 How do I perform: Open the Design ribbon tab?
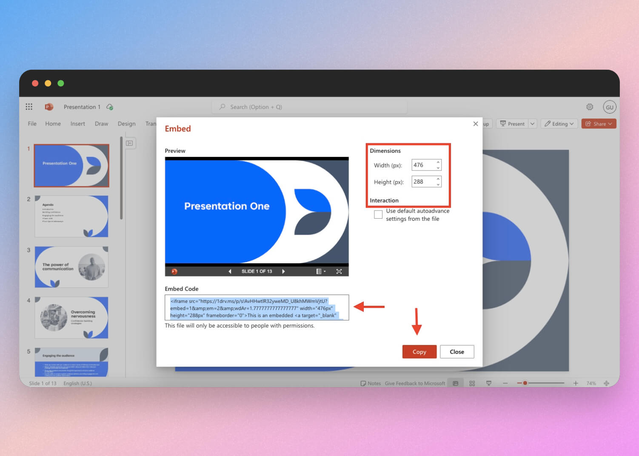[x=126, y=124]
